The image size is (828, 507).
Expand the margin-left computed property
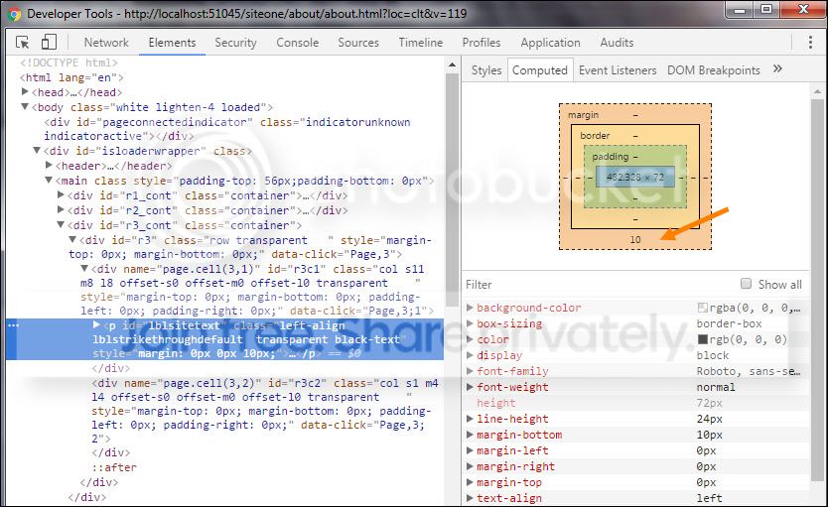tap(470, 450)
